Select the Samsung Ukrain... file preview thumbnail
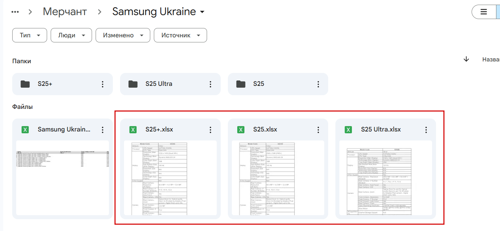 [63, 178]
